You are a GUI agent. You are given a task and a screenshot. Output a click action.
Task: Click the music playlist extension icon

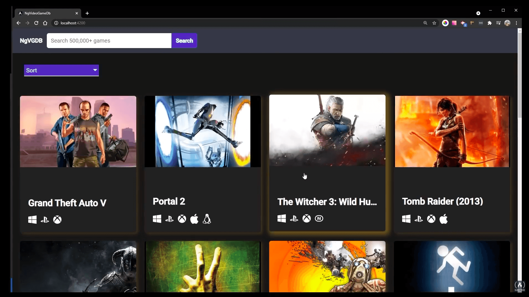[x=498, y=23]
